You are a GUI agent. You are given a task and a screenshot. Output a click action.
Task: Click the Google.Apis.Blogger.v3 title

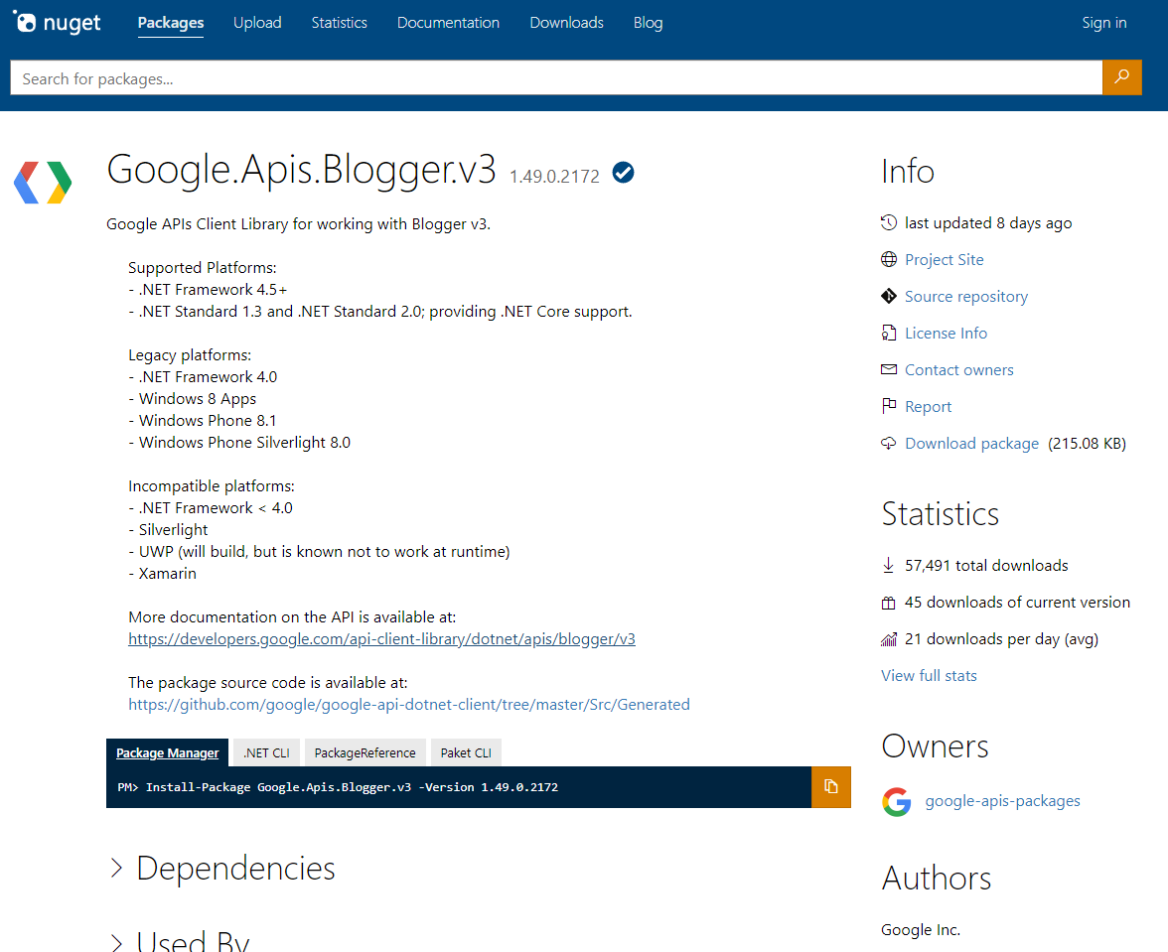tap(301, 169)
